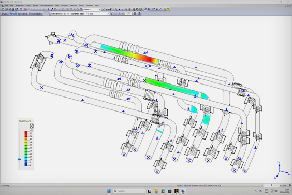Open File Explorer from the taskbar
Viewport: 292px width, 195px height.
[x=156, y=191]
